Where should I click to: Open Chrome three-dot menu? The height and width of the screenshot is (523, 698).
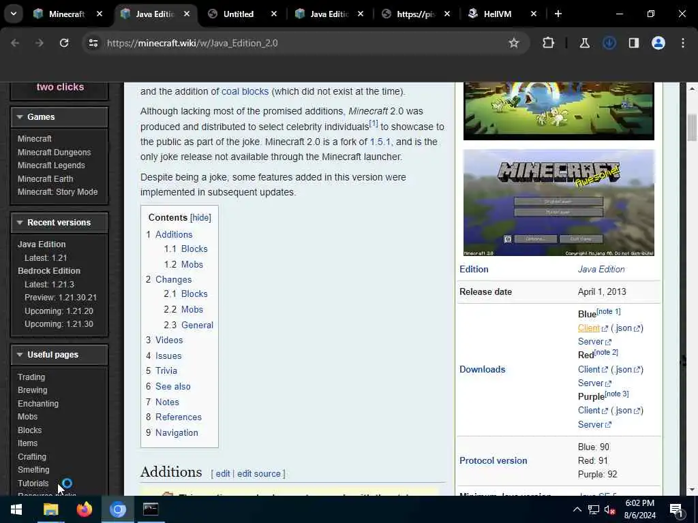coord(683,43)
